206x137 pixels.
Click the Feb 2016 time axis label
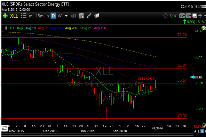click(120, 131)
